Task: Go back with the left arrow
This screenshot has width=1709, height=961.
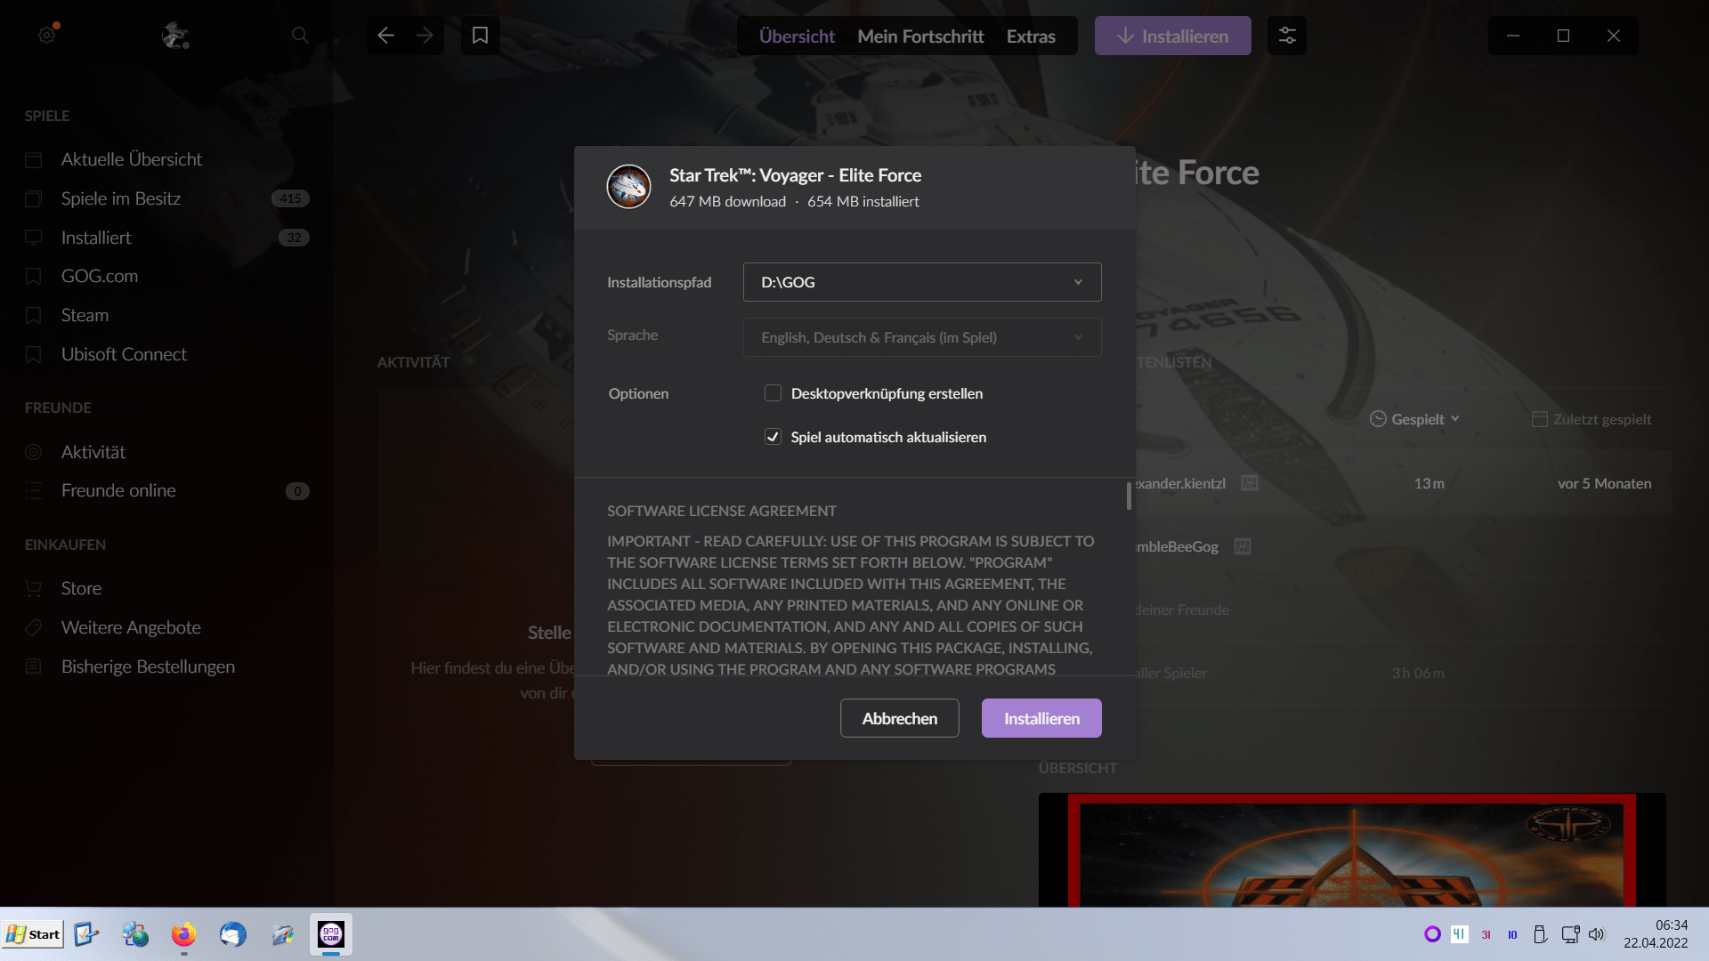Action: 385,36
